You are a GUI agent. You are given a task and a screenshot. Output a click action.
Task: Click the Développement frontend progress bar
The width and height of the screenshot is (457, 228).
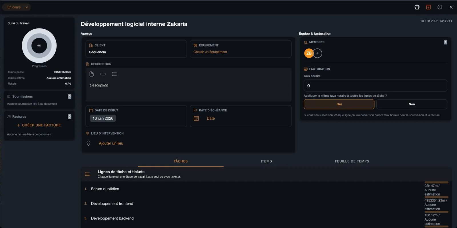click(436, 197)
